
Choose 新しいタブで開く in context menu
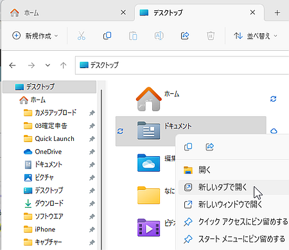tap(234, 187)
